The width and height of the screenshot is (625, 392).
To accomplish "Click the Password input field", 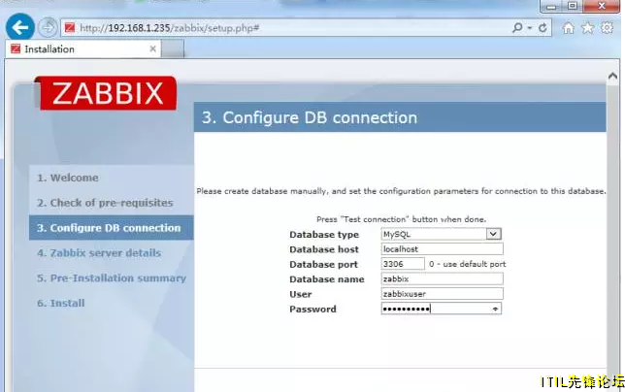I will pos(442,309).
